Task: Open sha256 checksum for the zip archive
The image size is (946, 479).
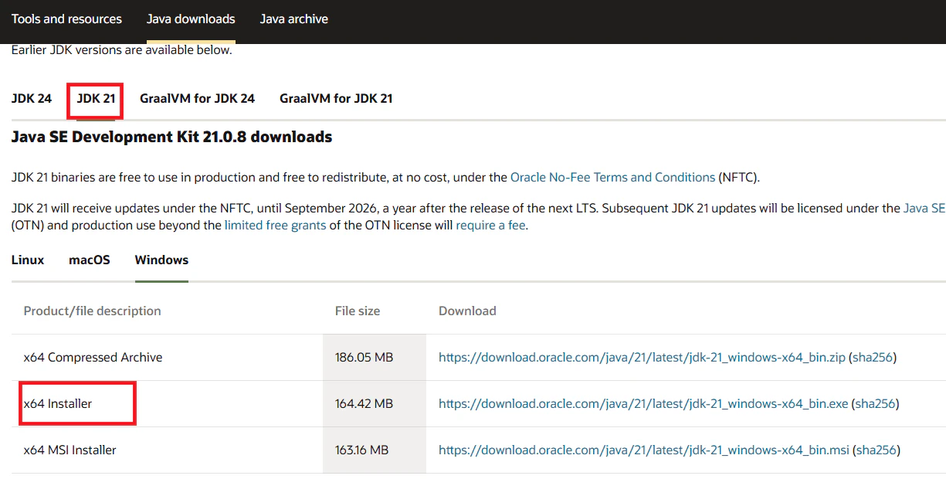Action: pyautogui.click(x=873, y=358)
